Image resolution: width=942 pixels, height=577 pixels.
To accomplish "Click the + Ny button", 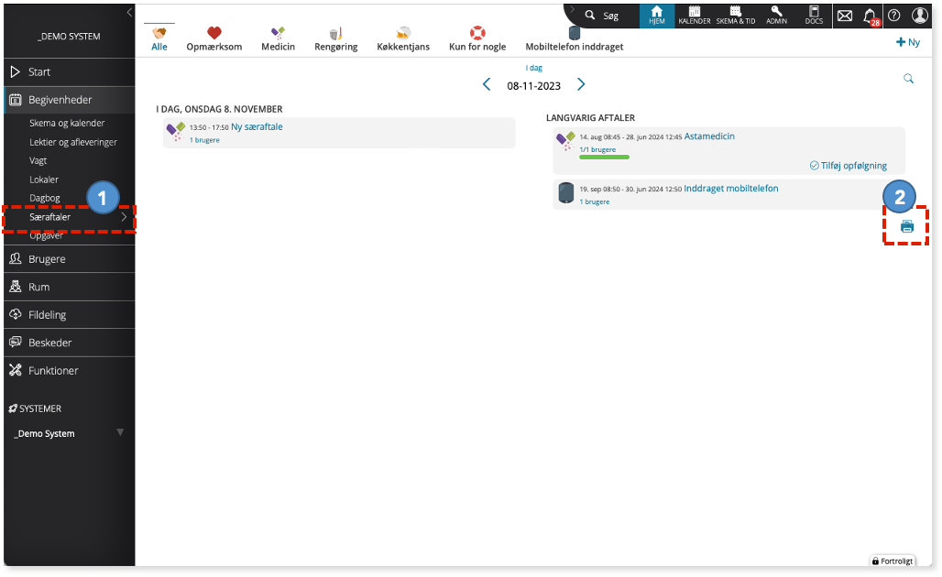I will pyautogui.click(x=908, y=42).
